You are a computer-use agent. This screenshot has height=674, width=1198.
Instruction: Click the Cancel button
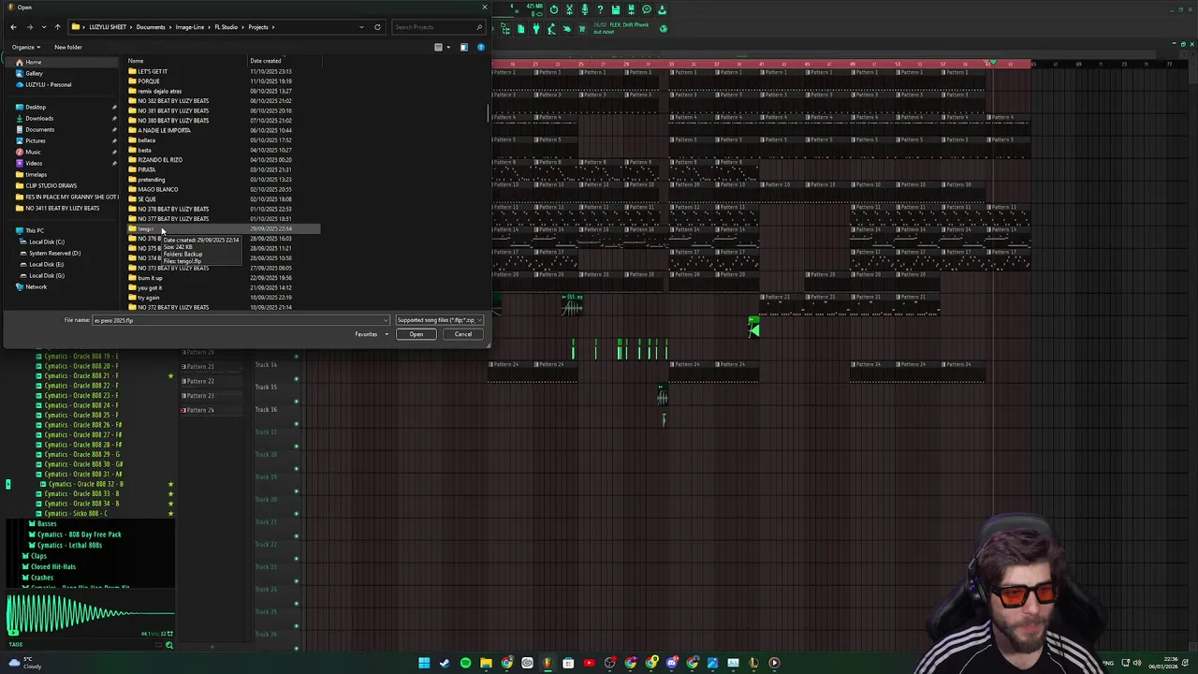pyautogui.click(x=463, y=334)
